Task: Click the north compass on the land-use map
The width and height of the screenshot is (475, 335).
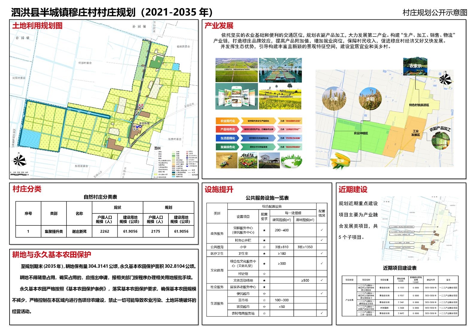Action: point(19,161)
